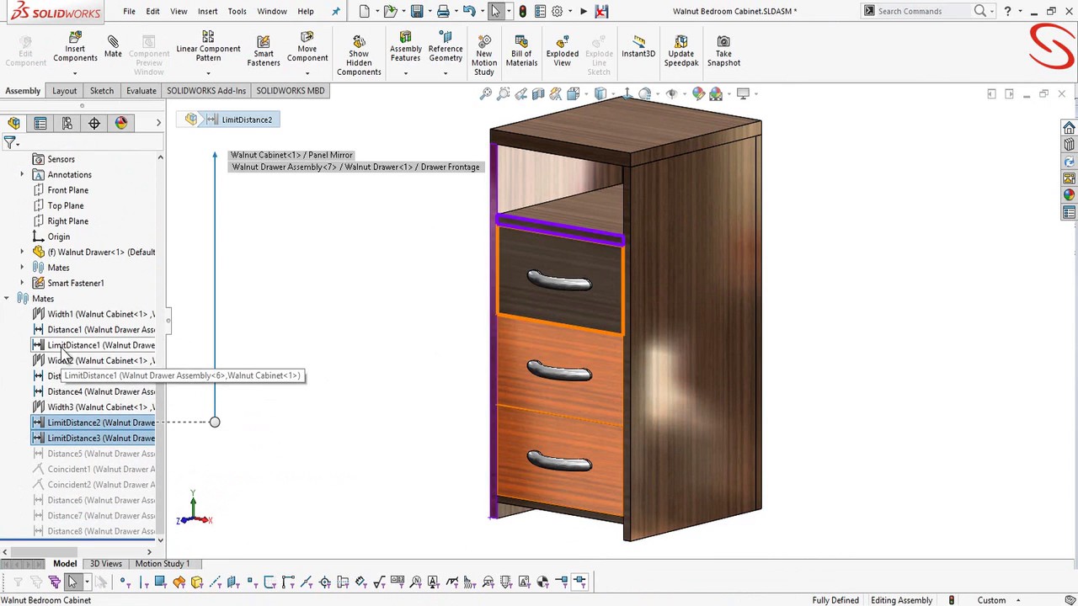Toggle the Clear All Filters funnel icon
This screenshot has height=606, width=1078.
pyautogui.click(x=36, y=582)
